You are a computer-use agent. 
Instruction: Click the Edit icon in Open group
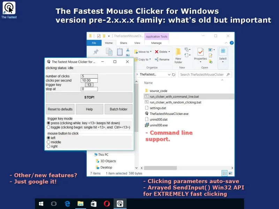point(211,56)
